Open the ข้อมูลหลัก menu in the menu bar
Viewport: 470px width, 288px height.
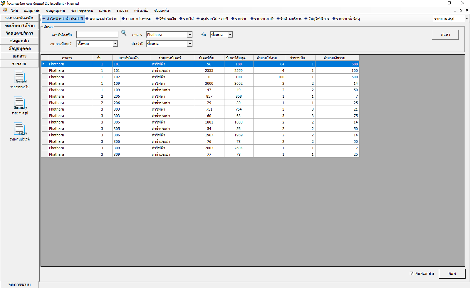click(32, 10)
